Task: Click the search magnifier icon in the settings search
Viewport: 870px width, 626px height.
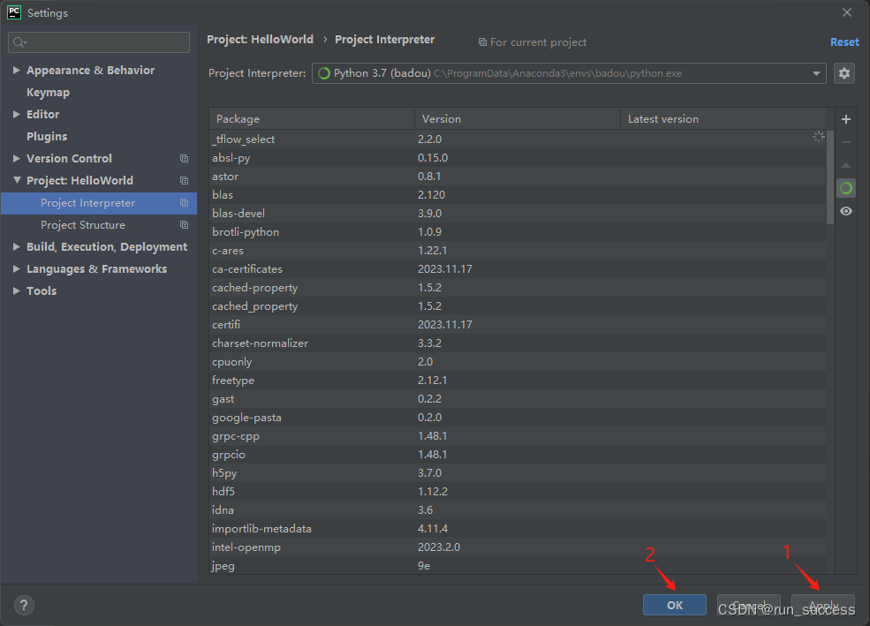Action: tap(19, 42)
